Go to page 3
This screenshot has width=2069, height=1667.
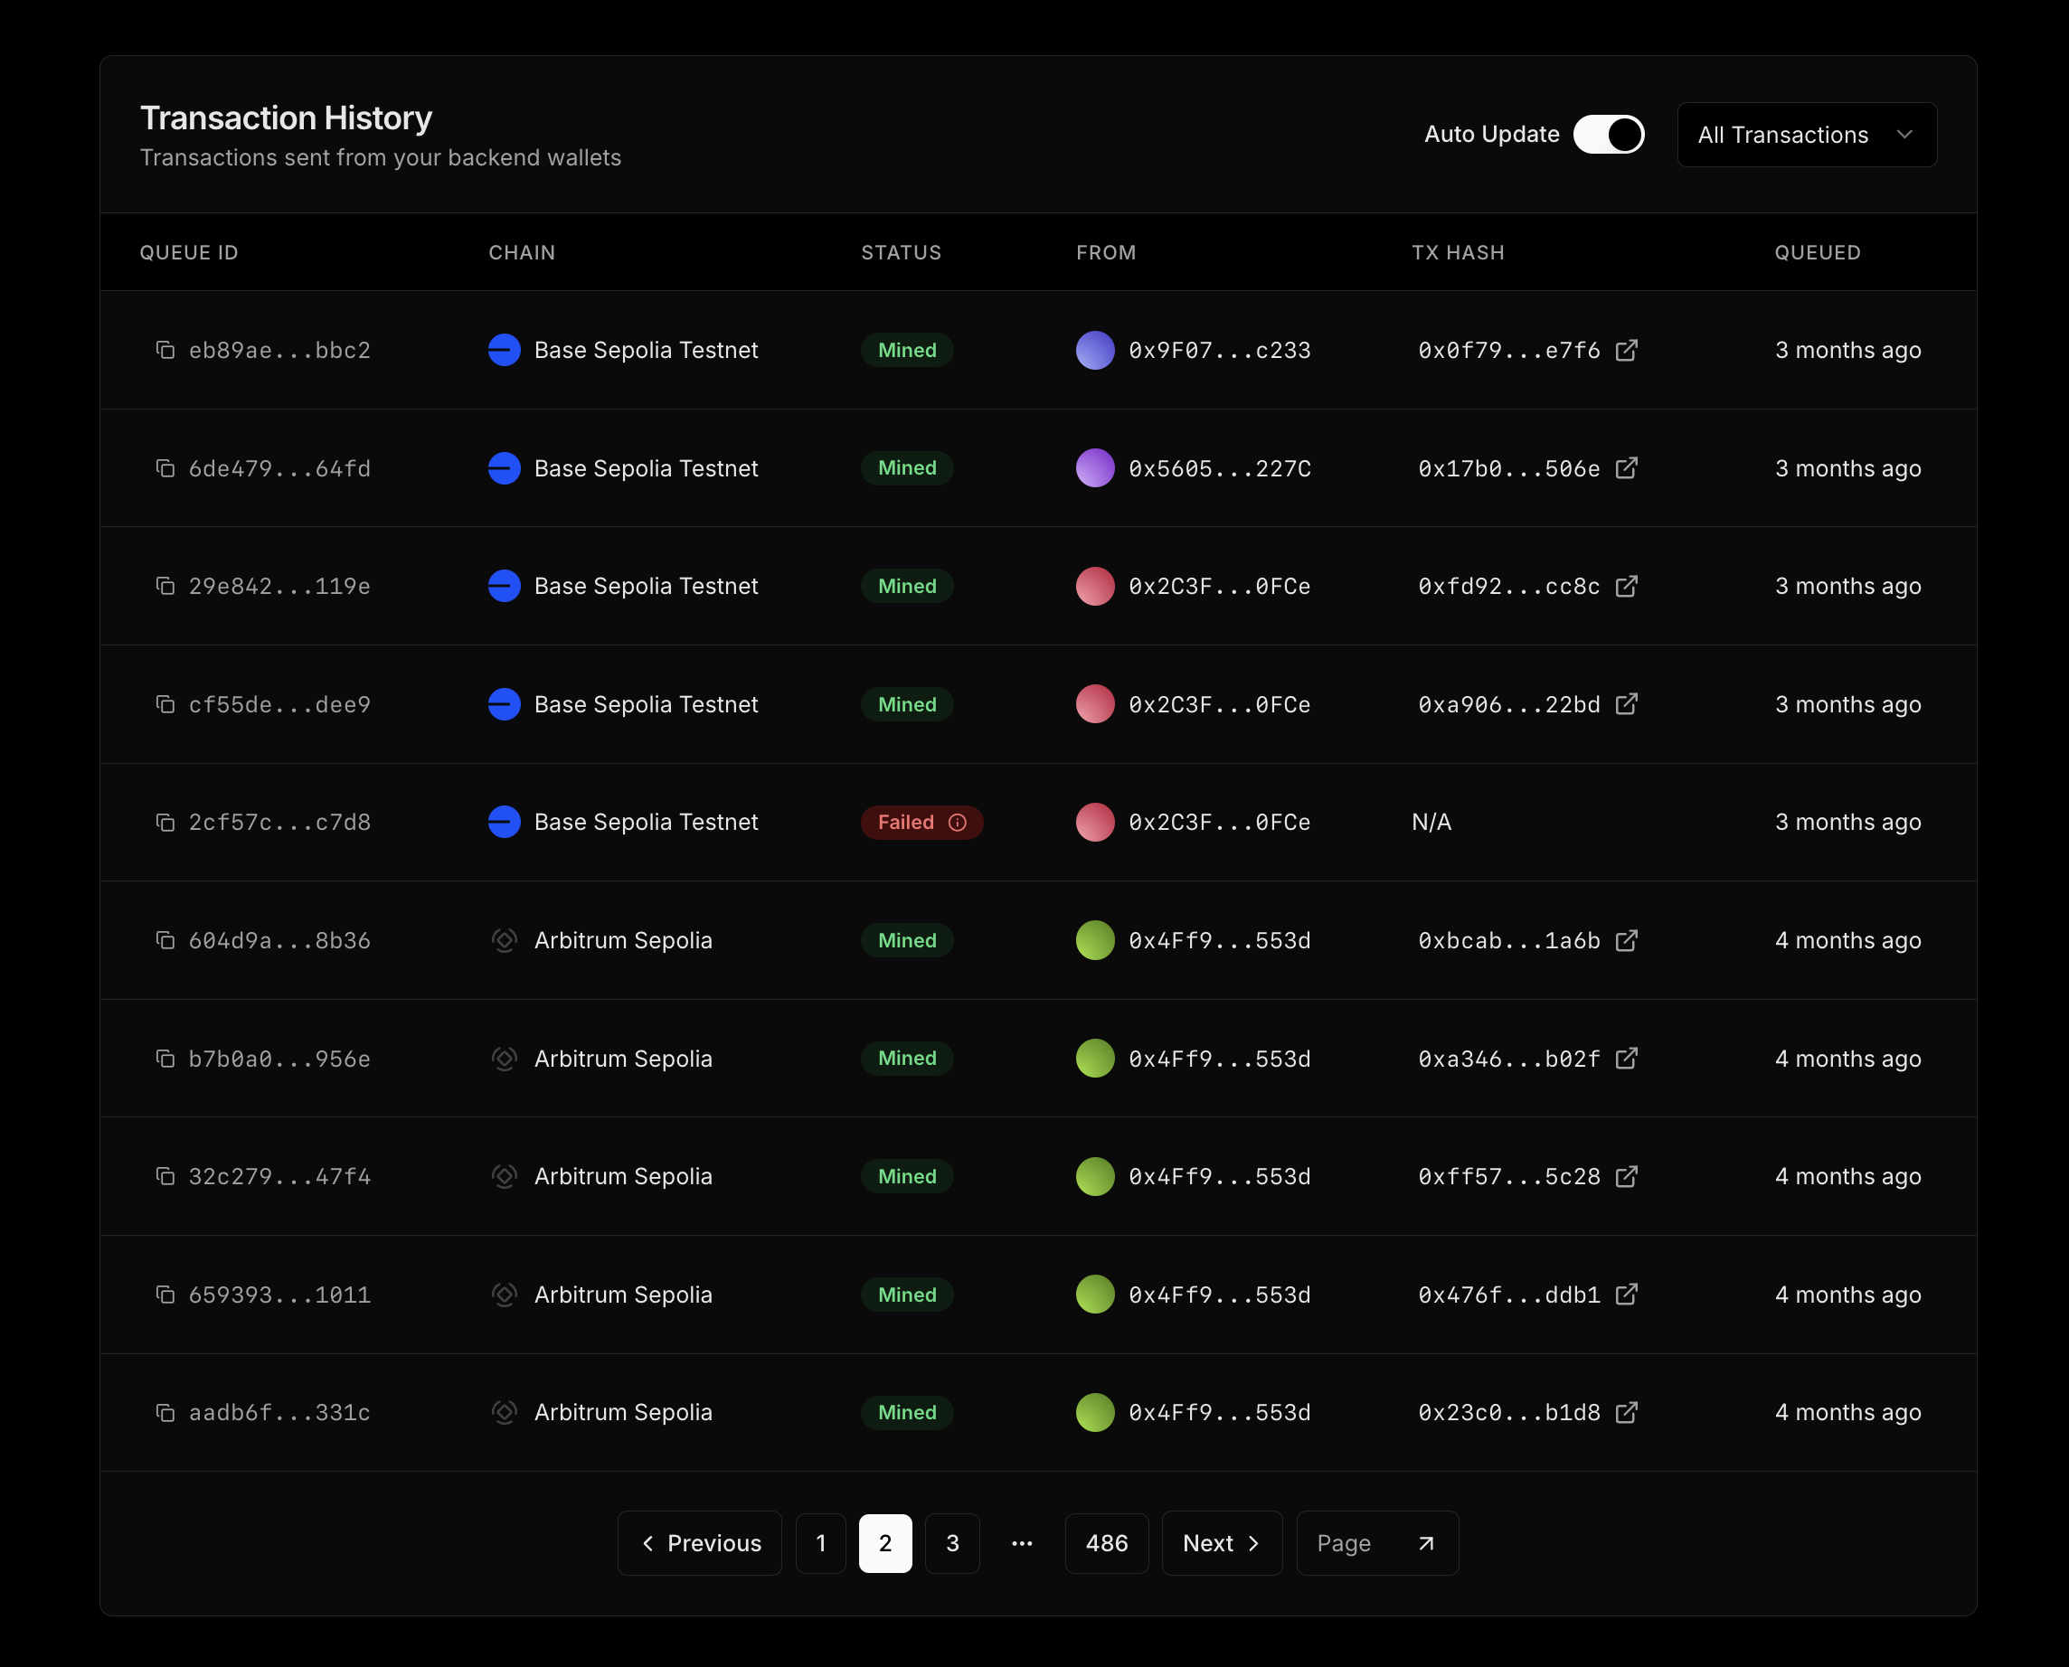click(x=952, y=1543)
